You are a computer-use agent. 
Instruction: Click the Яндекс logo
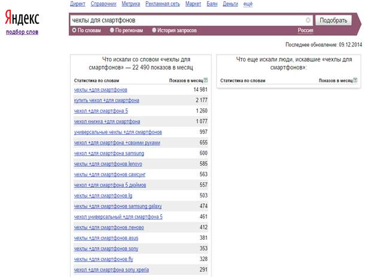22,17
